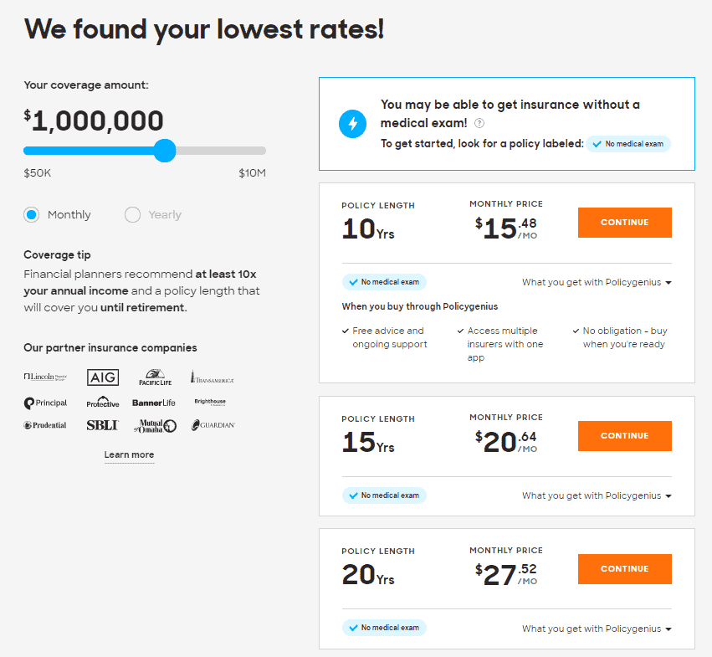The image size is (712, 657).
Task: Click the AIG partner logo
Action: click(102, 377)
